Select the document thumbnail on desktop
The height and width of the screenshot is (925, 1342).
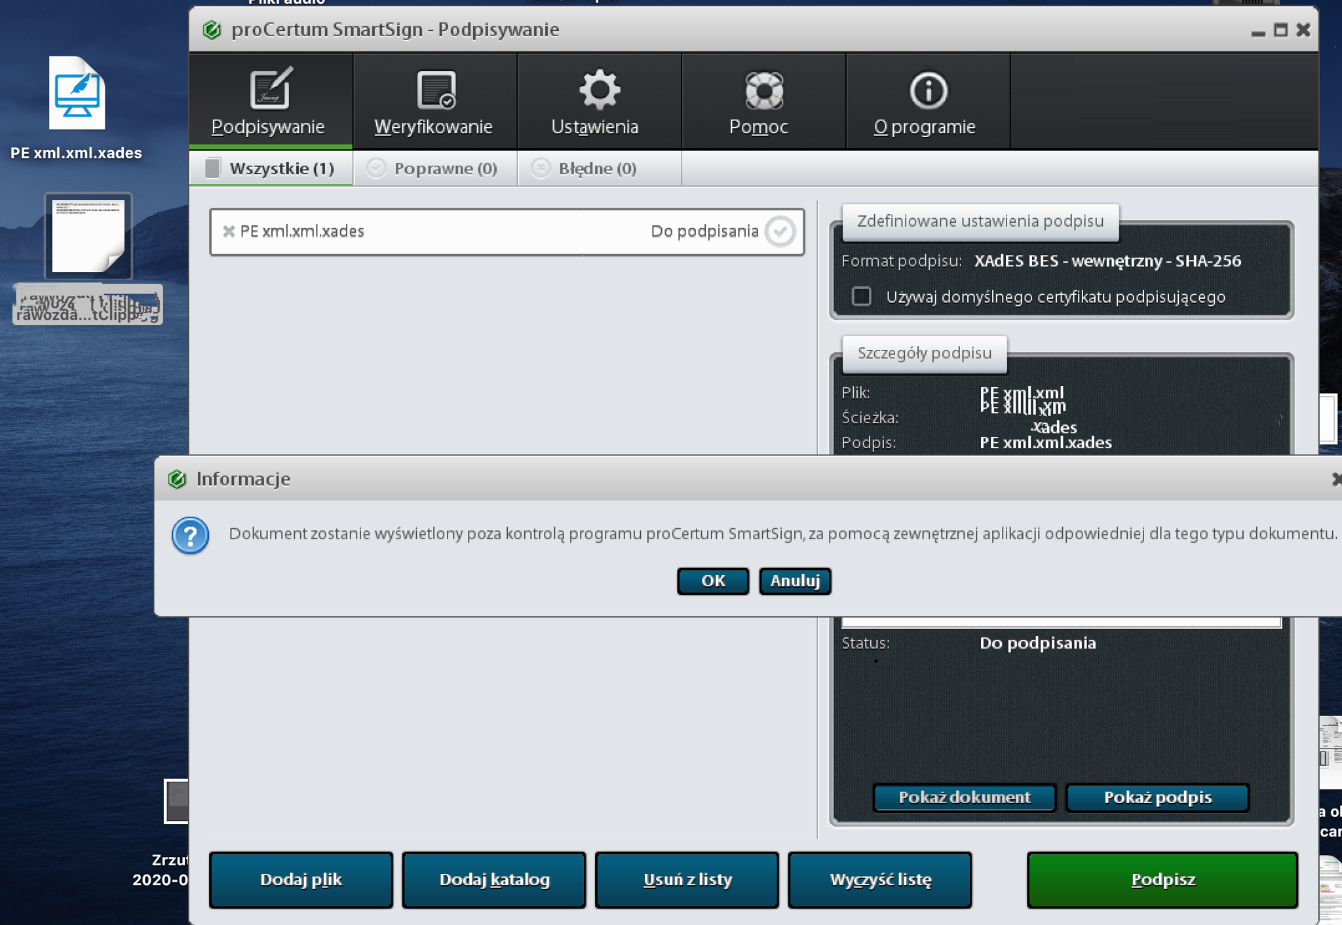(x=88, y=236)
